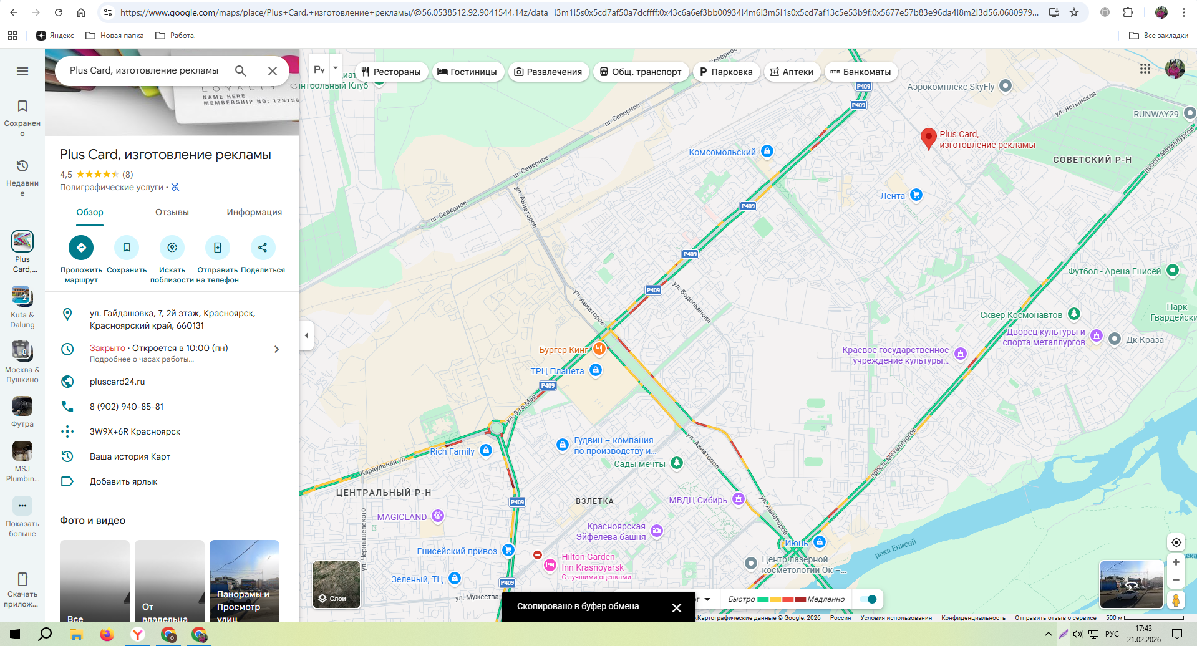This screenshot has width=1197, height=646.
Task: Show hidden tray icons in taskbar
Action: [1048, 634]
